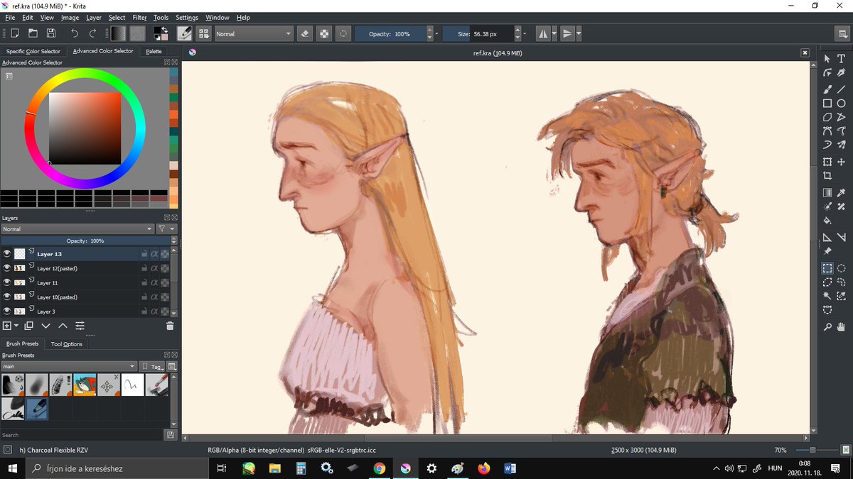Adjust the brush Size slider
The height and width of the screenshot is (479, 853).
478,33
